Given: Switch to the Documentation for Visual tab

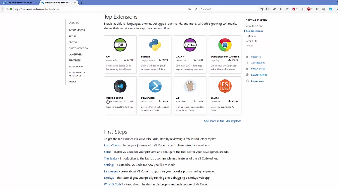Looking at the screenshot, I should click(20, 3).
